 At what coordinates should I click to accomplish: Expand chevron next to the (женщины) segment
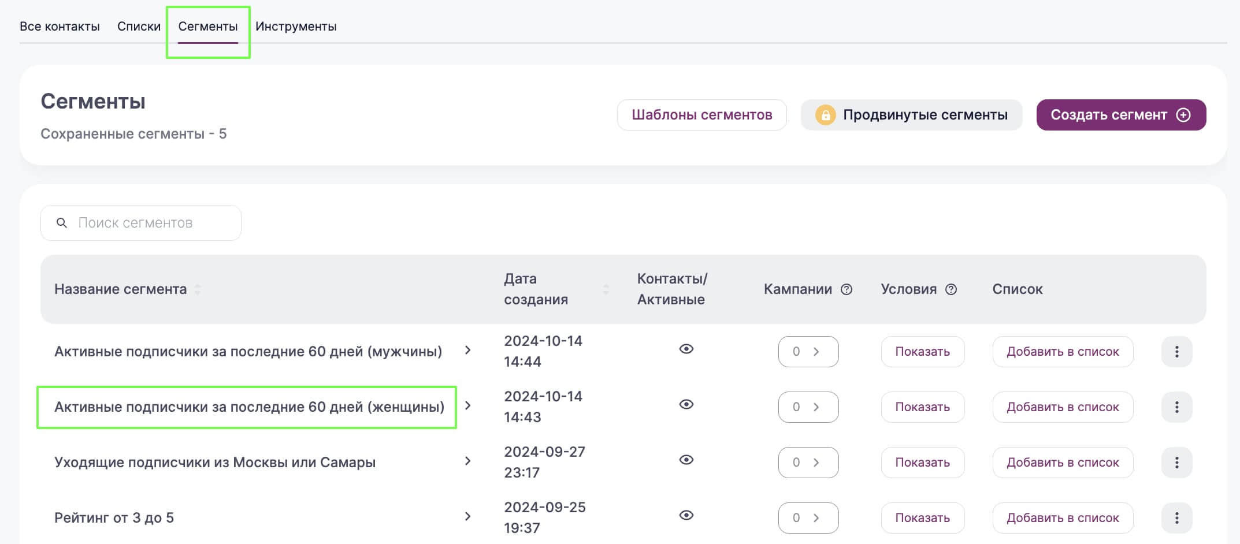click(468, 405)
